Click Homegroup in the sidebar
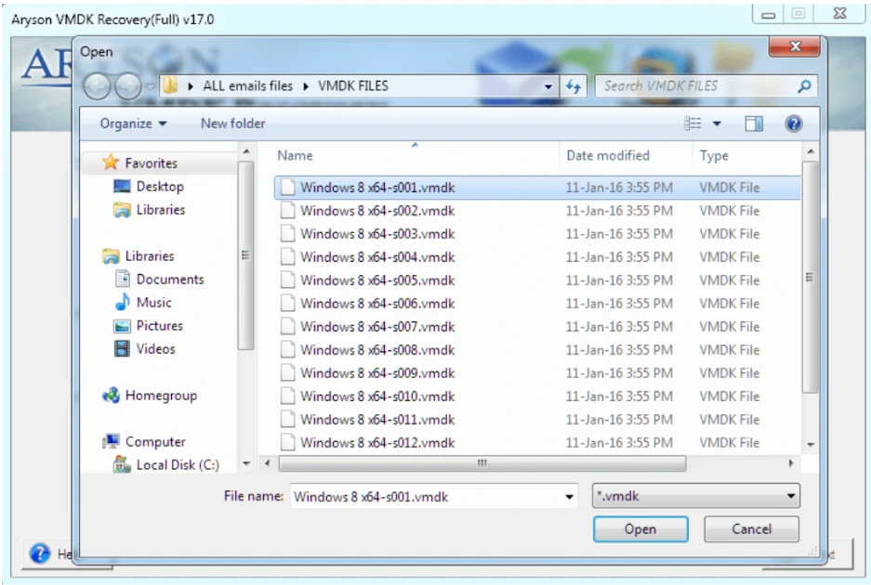Viewport: 871px width, 585px height. pyautogui.click(x=163, y=395)
